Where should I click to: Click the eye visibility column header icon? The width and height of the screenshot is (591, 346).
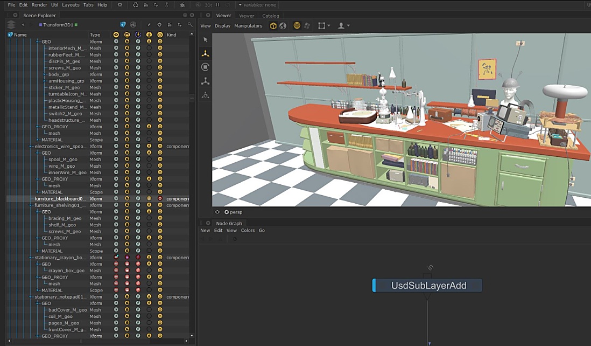tap(116, 34)
